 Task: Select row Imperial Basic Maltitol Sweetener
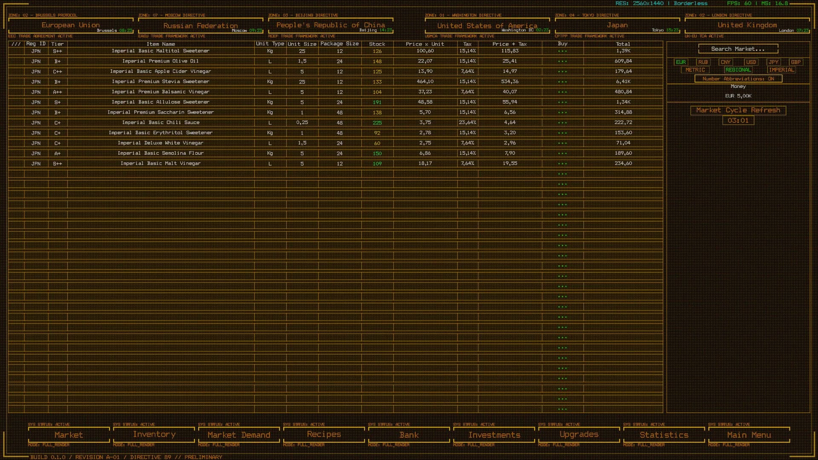pyautogui.click(x=335, y=51)
